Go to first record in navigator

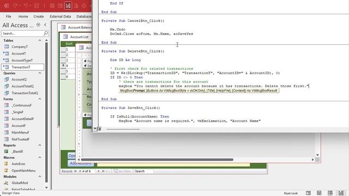75,171
